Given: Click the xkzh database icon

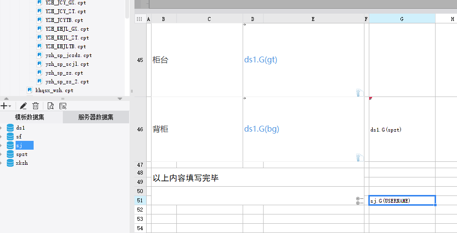Looking at the screenshot, I should click(x=10, y=163).
